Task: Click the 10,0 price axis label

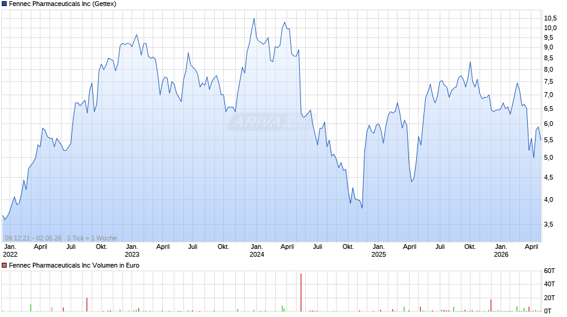Action: pos(550,28)
